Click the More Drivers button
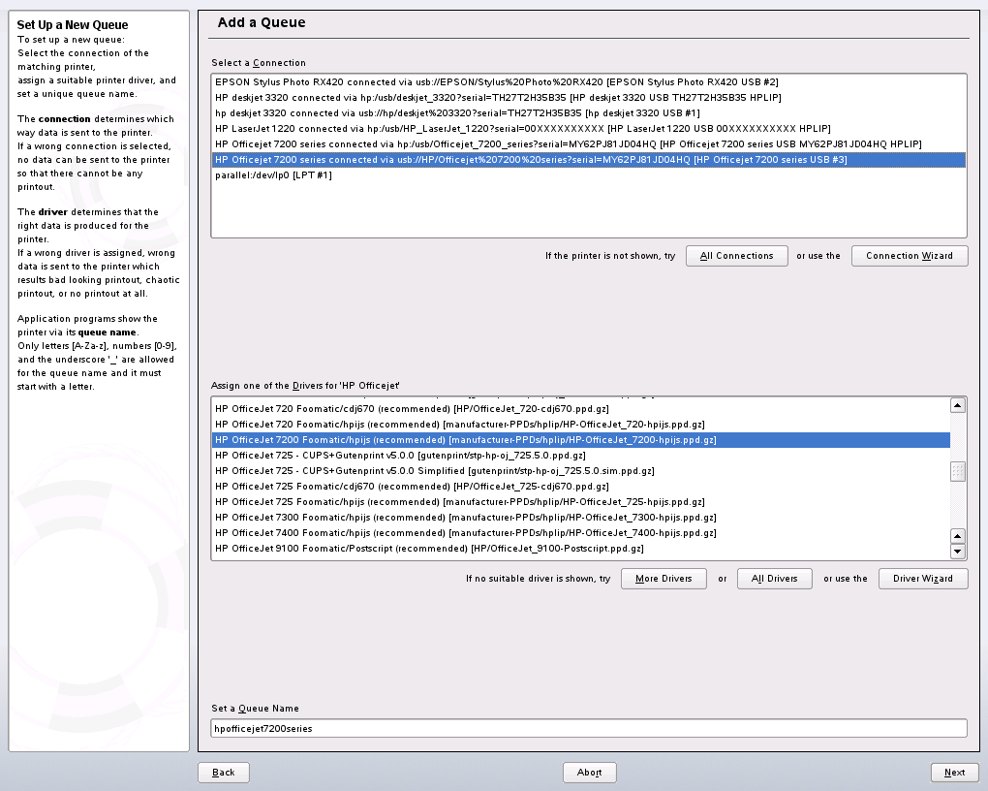Screen dimensions: 988x791 point(663,579)
